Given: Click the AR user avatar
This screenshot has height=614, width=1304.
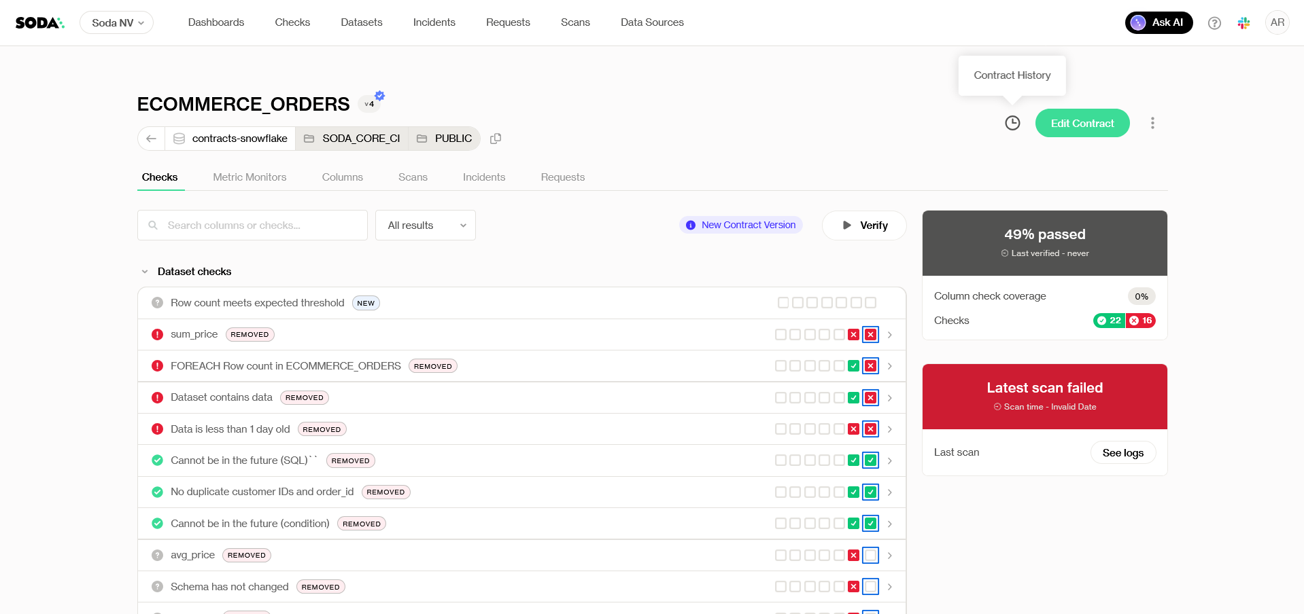Looking at the screenshot, I should tap(1277, 22).
